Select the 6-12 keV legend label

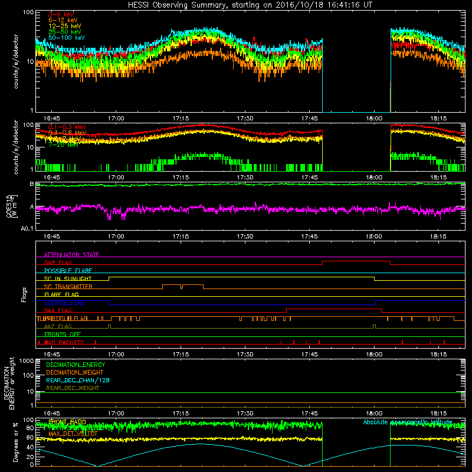point(63,20)
